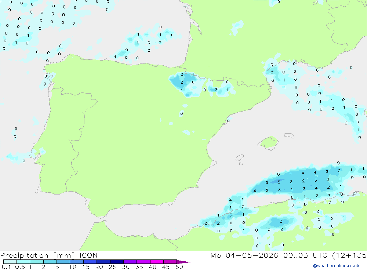Click the magenta swatch between 40 and 45
Screen dimensions: 367x269
[x=157, y=262]
